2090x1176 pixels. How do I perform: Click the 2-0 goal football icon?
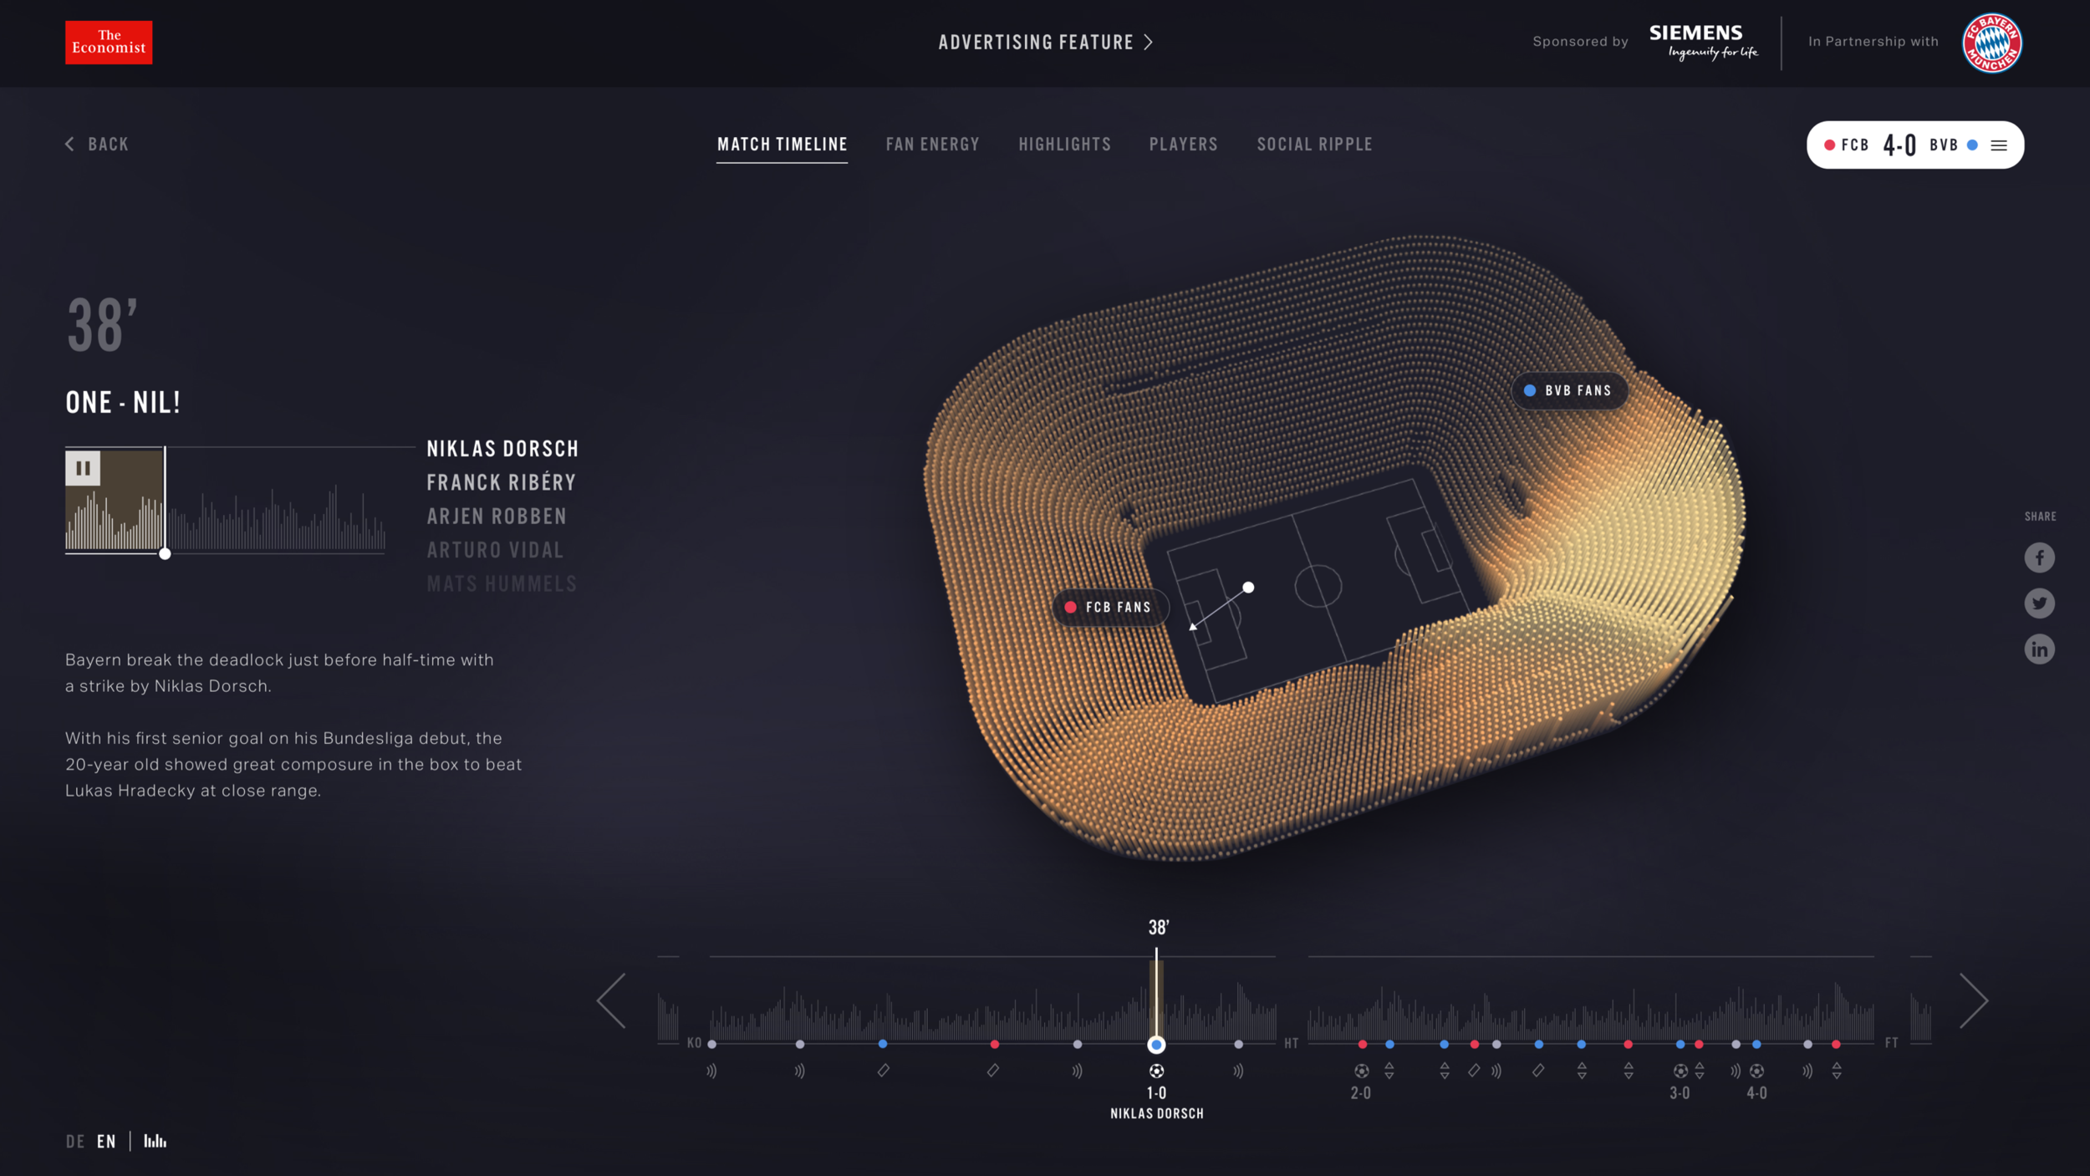[x=1361, y=1071]
